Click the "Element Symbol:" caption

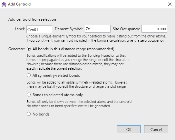(x=69, y=29)
